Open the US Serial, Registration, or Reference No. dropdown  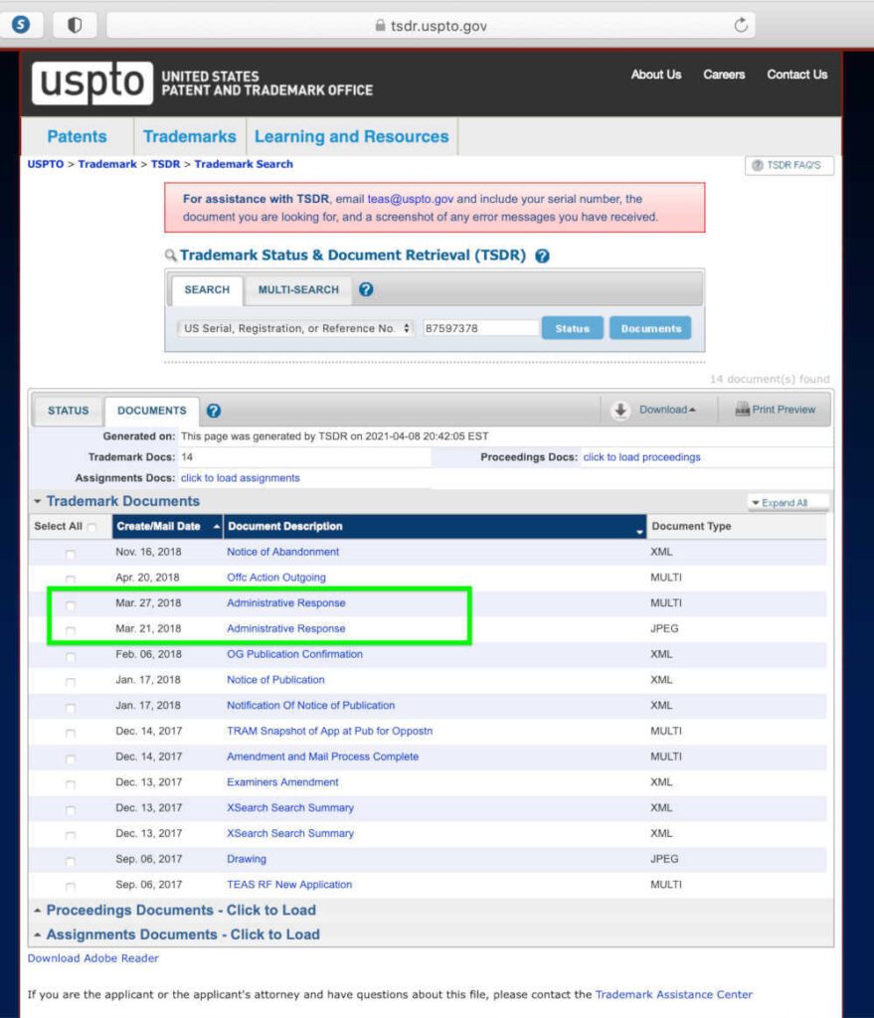point(295,328)
